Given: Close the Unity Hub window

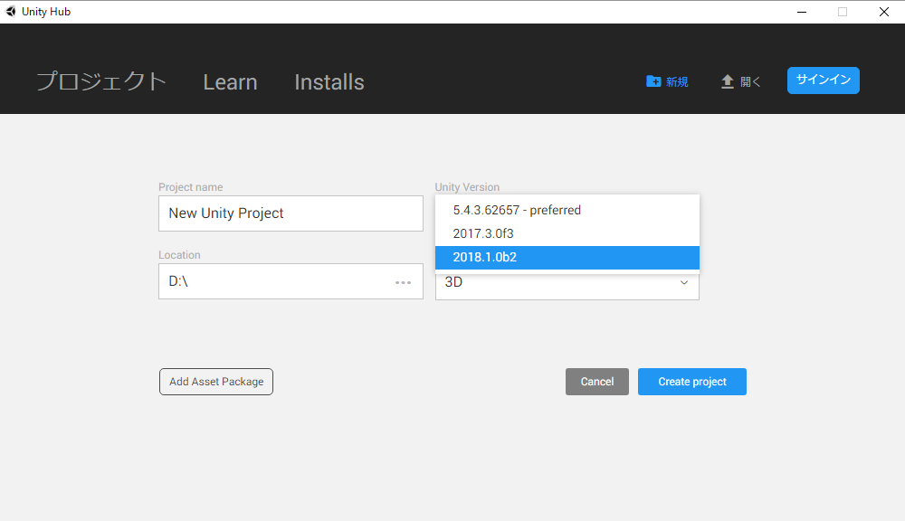Looking at the screenshot, I should pyautogui.click(x=883, y=12).
